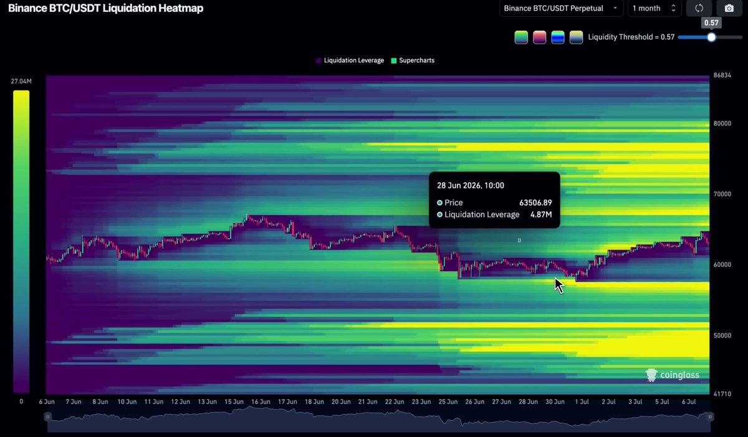Open the Binance BTC/USDT Perpetual dropdown

pos(560,8)
